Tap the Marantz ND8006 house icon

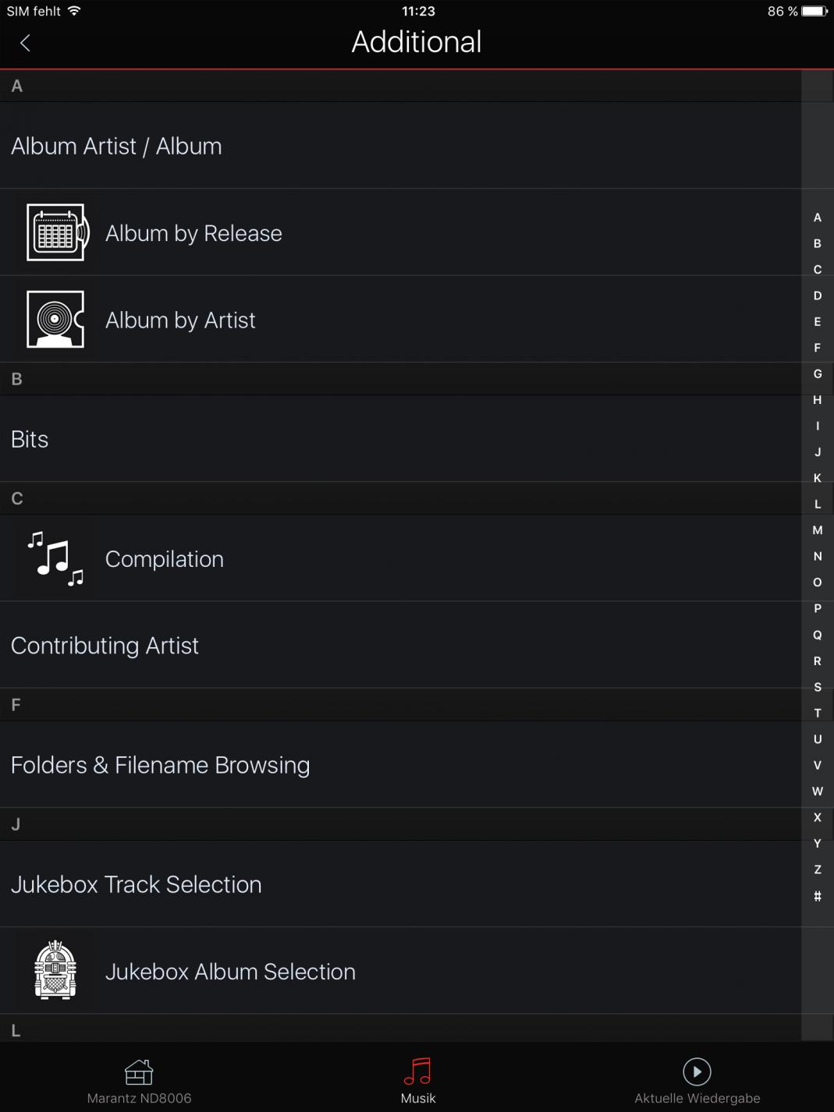coord(139,1072)
